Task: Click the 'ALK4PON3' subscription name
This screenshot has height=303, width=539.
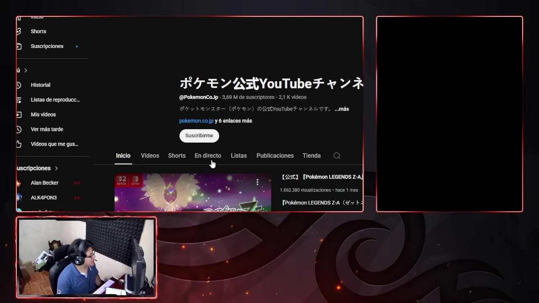Action: tap(44, 198)
